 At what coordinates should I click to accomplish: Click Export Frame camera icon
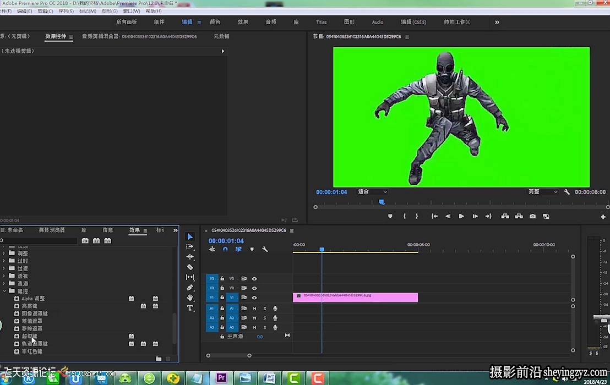click(532, 216)
